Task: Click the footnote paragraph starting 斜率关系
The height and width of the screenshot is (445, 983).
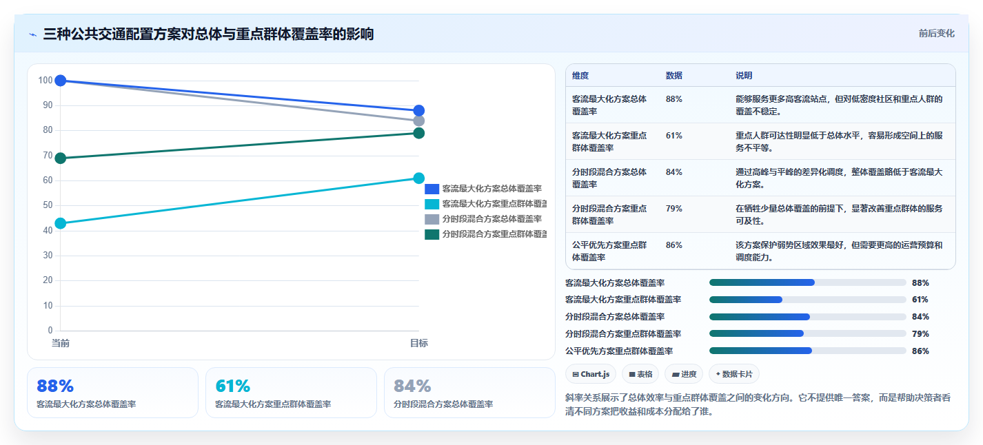Action: 758,404
